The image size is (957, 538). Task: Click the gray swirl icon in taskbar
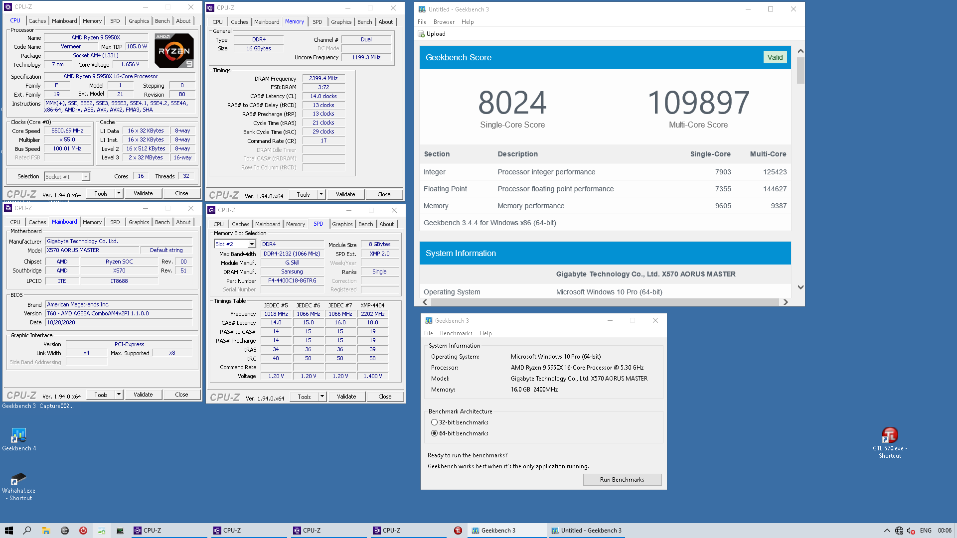64,531
